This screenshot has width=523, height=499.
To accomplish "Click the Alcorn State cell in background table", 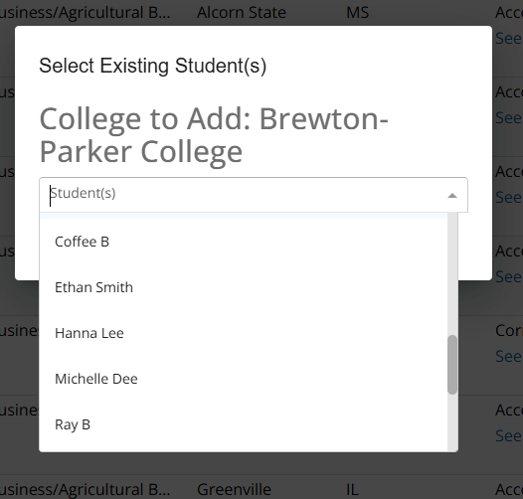I will click(242, 13).
